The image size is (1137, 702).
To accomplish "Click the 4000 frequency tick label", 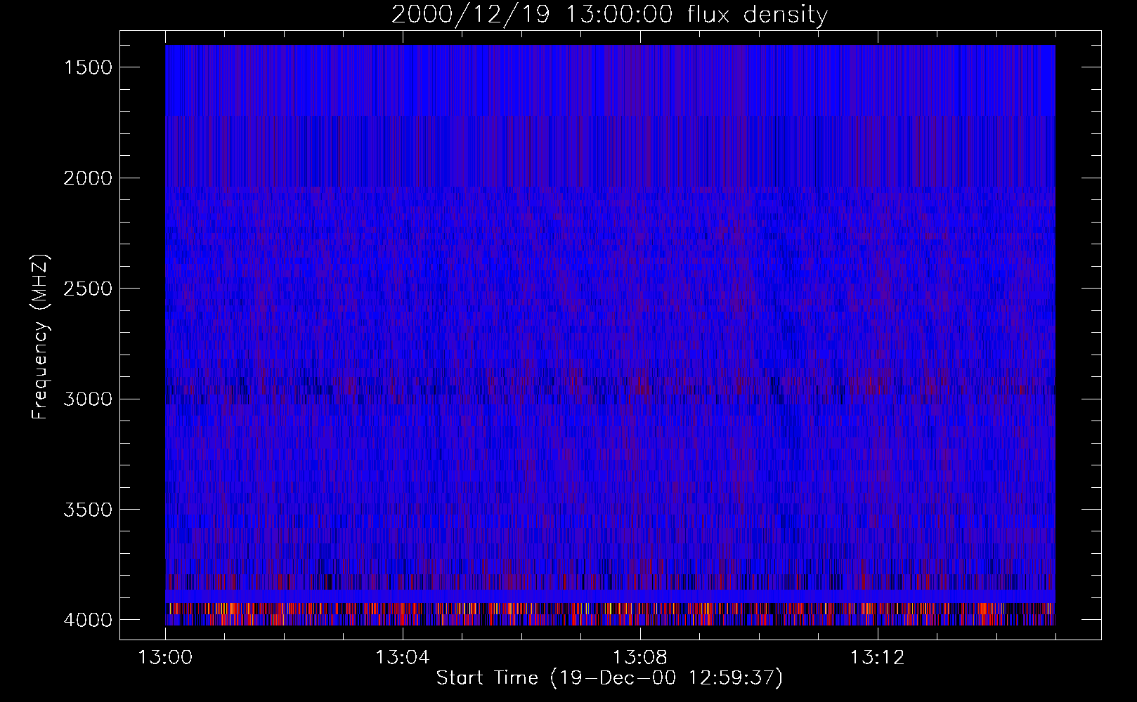I will 88,620.
